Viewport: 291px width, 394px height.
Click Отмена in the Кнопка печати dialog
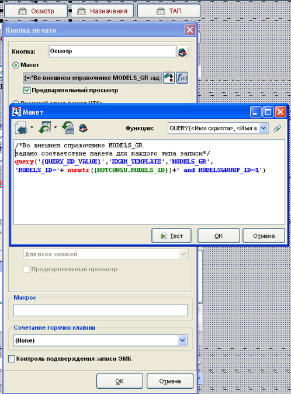(170, 381)
